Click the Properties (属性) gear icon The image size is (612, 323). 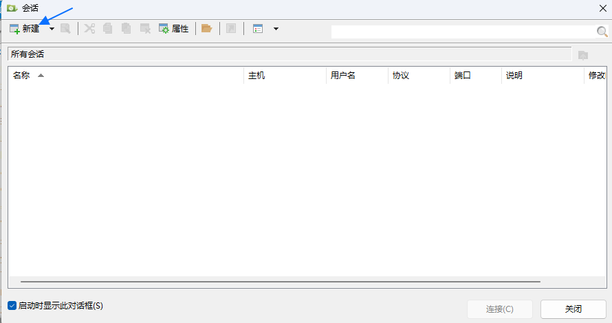click(x=164, y=29)
